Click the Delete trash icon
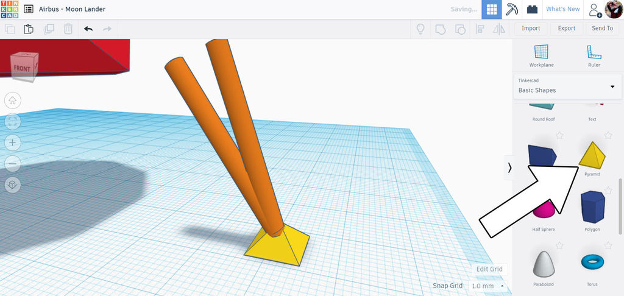This screenshot has height=296, width=624. pyautogui.click(x=68, y=29)
